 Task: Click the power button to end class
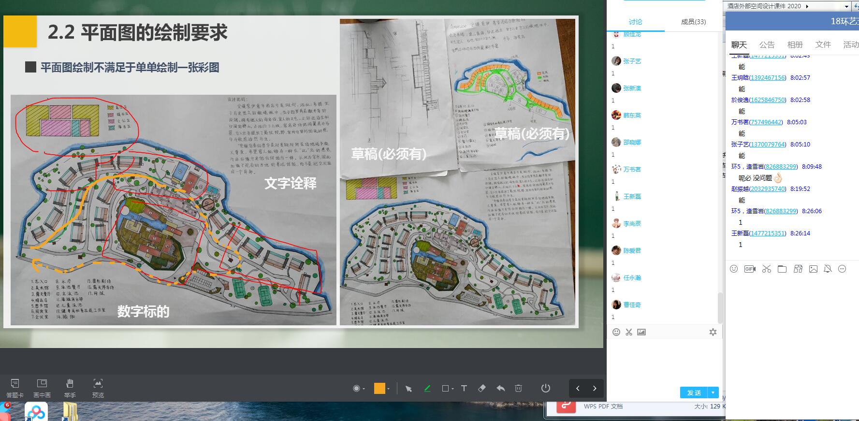546,388
